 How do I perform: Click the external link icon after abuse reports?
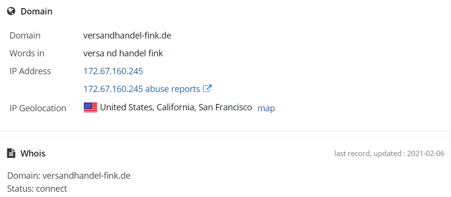coord(207,89)
